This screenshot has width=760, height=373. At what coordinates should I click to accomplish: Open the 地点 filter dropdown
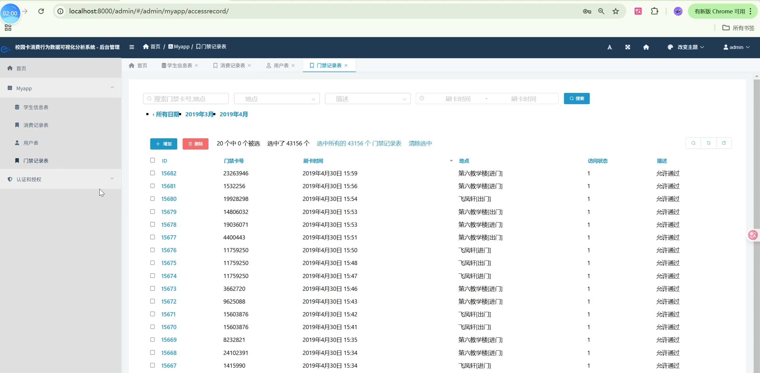click(277, 99)
